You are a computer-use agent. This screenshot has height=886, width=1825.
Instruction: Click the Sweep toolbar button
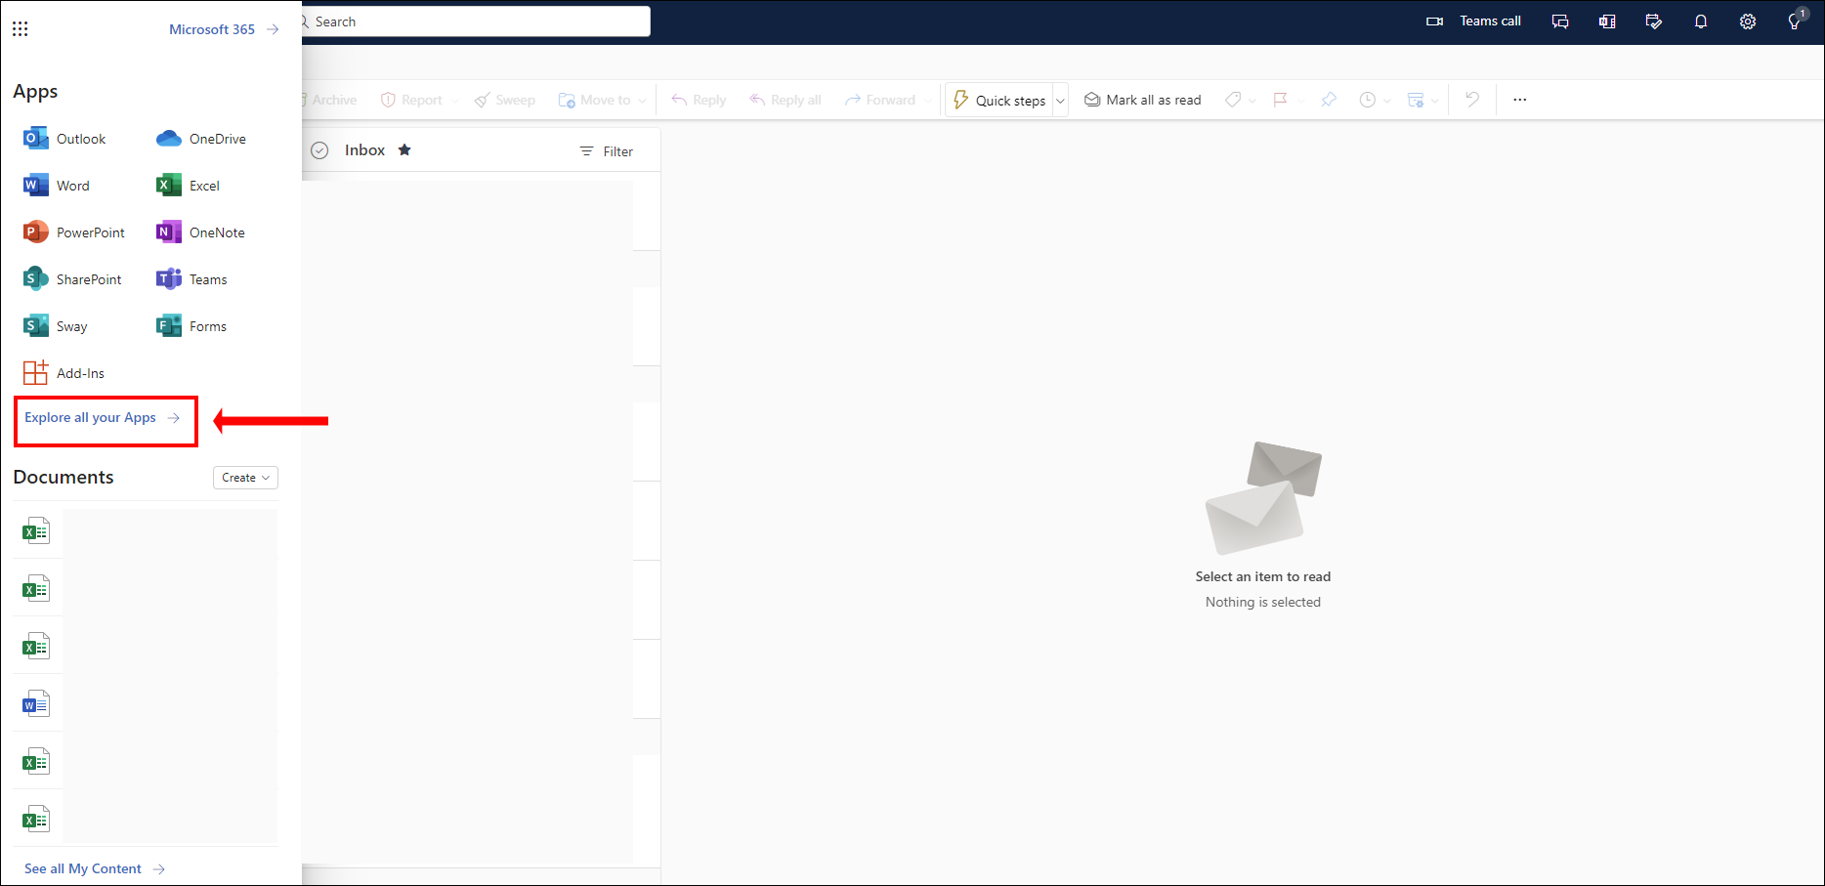(x=505, y=100)
